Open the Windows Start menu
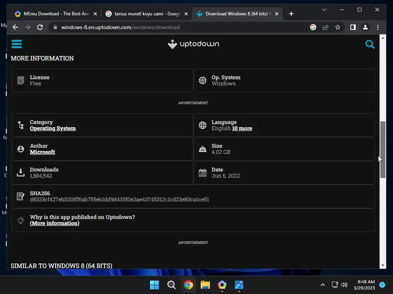The height and width of the screenshot is (294, 393). (154, 285)
